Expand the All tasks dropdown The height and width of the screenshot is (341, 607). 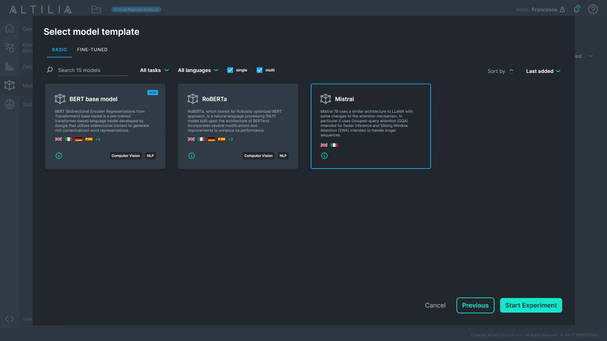pyautogui.click(x=155, y=70)
